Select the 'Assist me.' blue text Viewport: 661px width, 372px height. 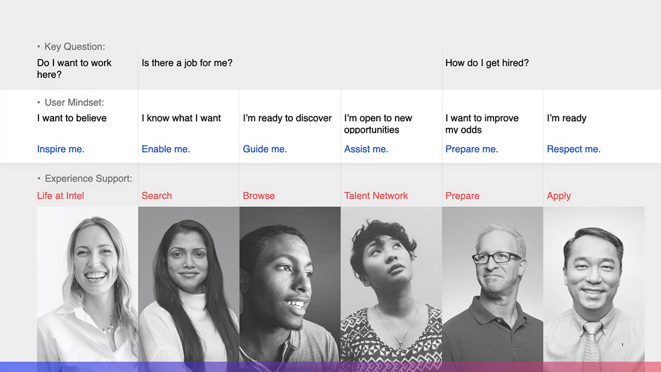tap(366, 149)
